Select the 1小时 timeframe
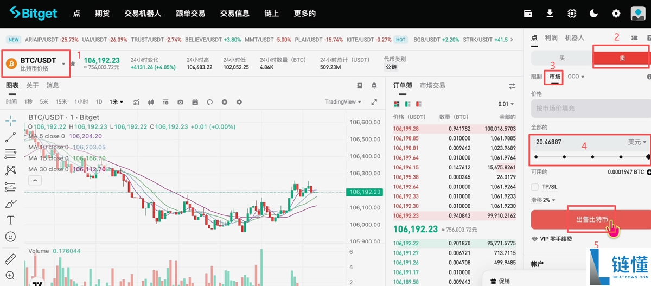The height and width of the screenshot is (286, 651). pos(81,102)
